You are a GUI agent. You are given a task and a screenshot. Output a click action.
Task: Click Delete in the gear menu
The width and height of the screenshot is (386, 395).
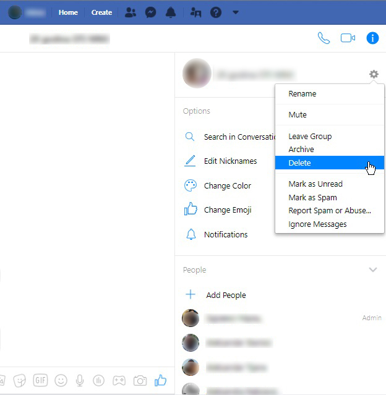(330, 163)
